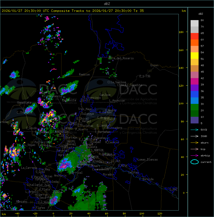Click the 'Uspallata' map label
This screenshot has height=217, width=214.
tap(24, 103)
